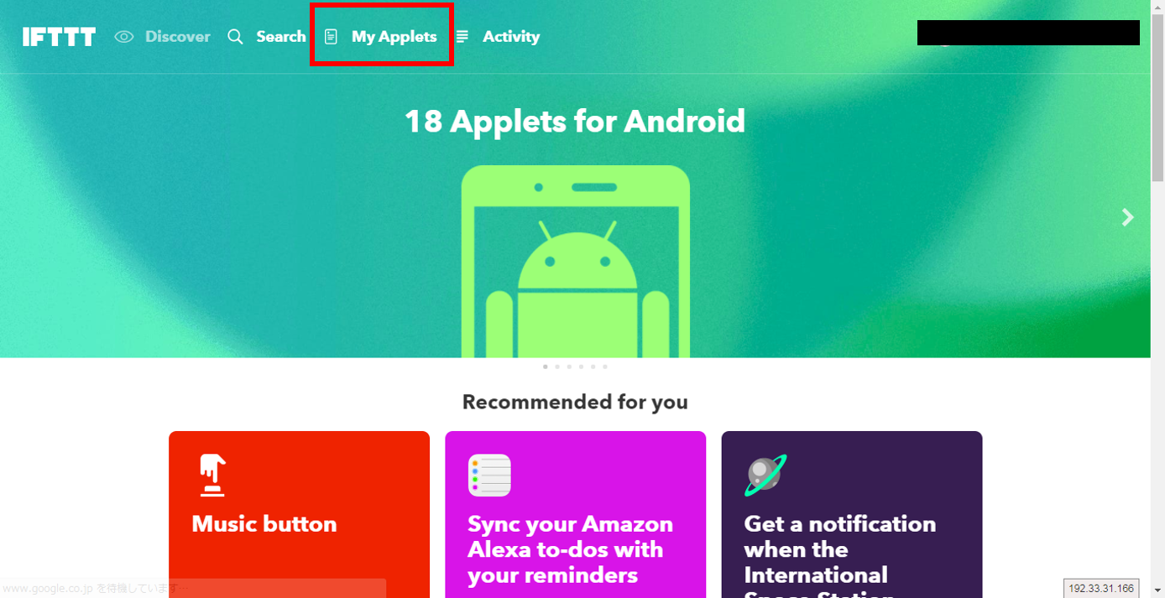Screen dimensions: 1165x598
Task: Click the large Android robot illustration
Action: point(576,262)
